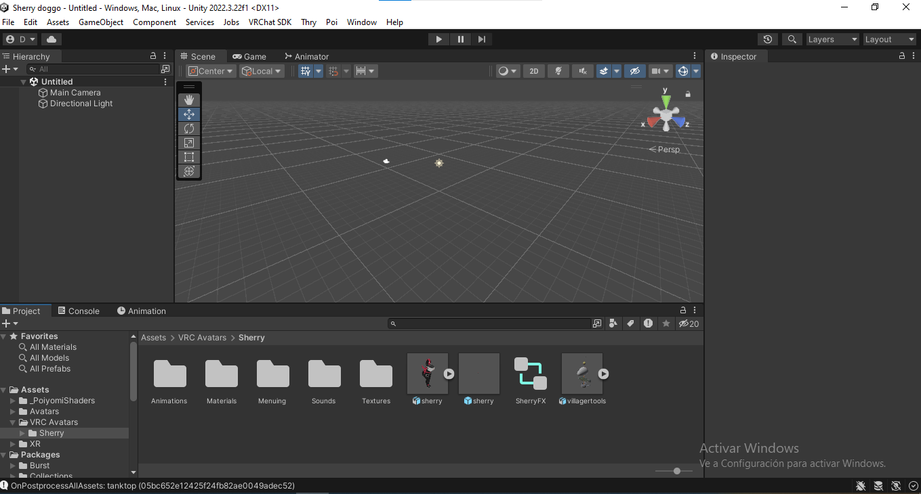Screen dimensions: 921x494
Task: Click the green Y axis gizmo cone
Action: click(666, 101)
